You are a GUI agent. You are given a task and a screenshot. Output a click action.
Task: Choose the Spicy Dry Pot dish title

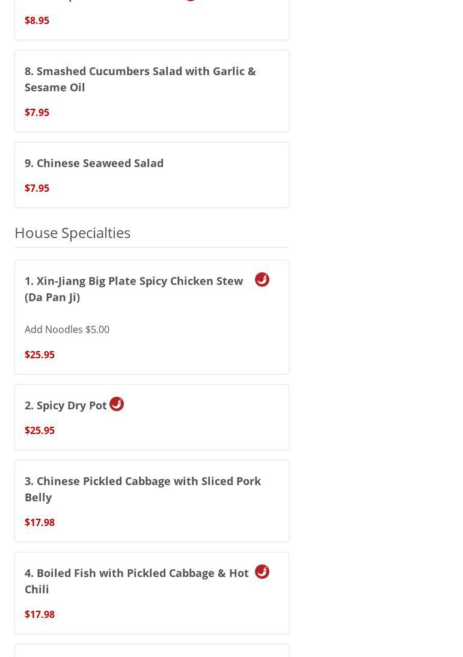point(66,405)
